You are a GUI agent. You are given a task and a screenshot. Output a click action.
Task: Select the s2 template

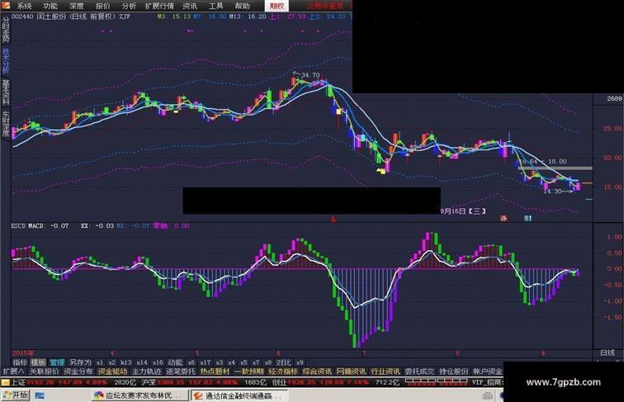pos(112,362)
